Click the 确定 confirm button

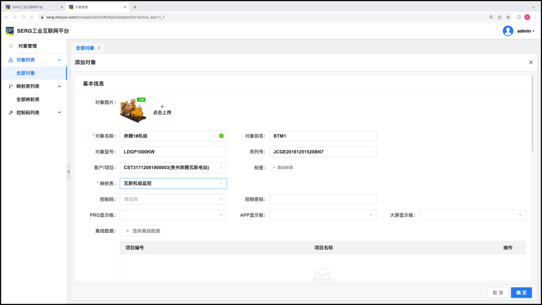pos(521,293)
